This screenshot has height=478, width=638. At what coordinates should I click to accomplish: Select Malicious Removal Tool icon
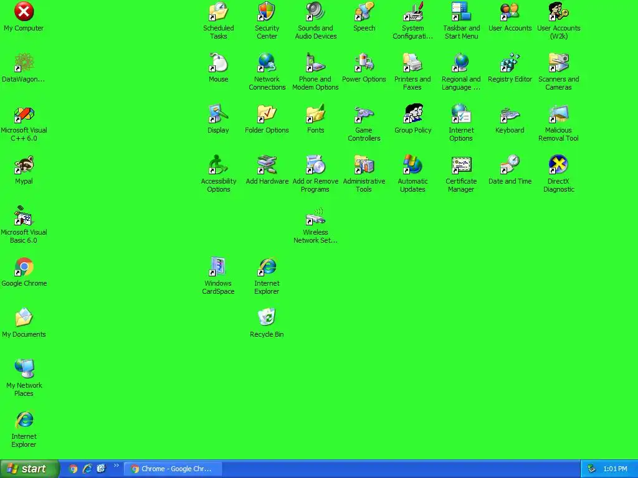click(x=558, y=114)
